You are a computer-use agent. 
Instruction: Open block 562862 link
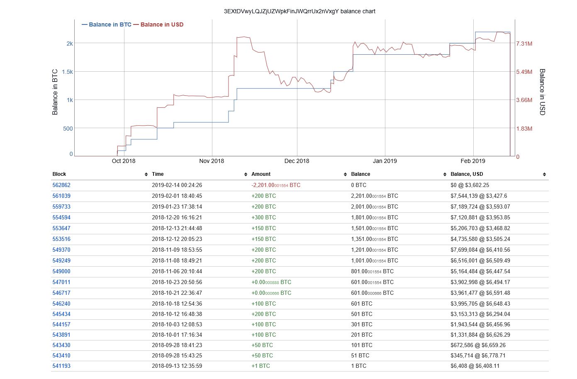pos(61,185)
